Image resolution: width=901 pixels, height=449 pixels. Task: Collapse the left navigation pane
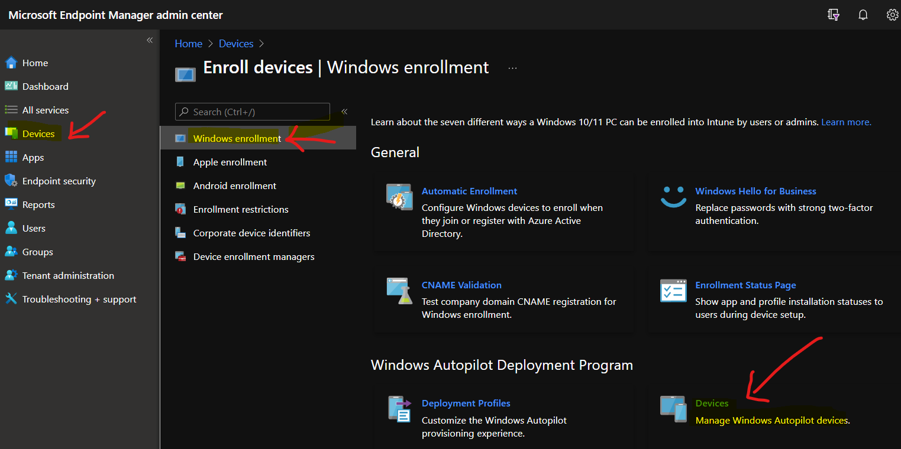[150, 40]
